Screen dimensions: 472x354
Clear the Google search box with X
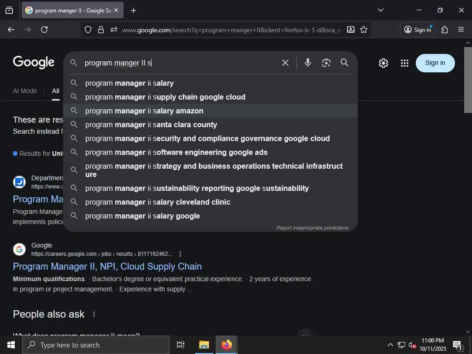(285, 63)
